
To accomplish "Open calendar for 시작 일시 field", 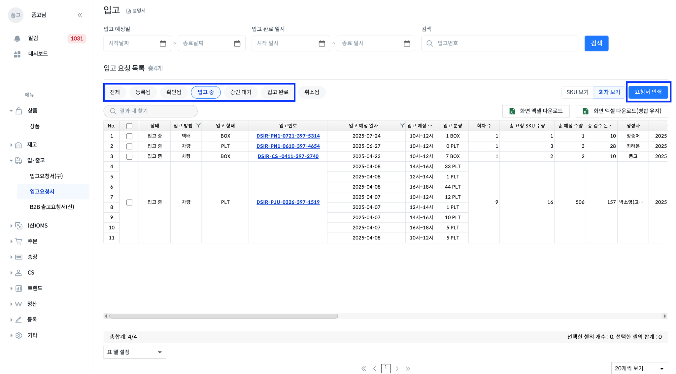I will pos(322,44).
